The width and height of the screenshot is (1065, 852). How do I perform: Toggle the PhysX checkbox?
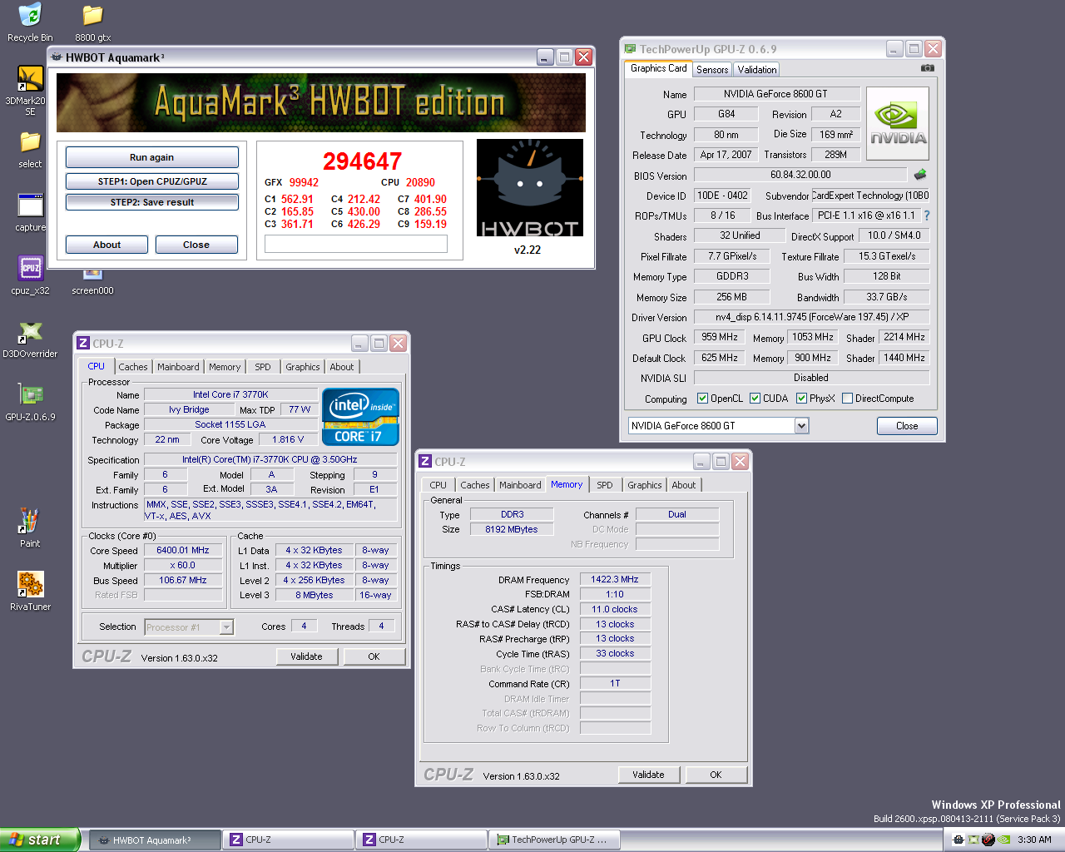point(801,399)
